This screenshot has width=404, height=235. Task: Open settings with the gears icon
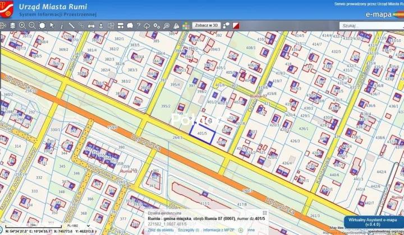pyautogui.click(x=157, y=26)
